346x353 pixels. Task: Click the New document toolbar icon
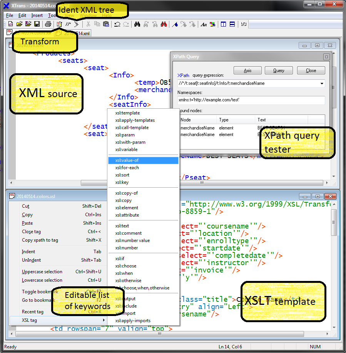point(11,24)
